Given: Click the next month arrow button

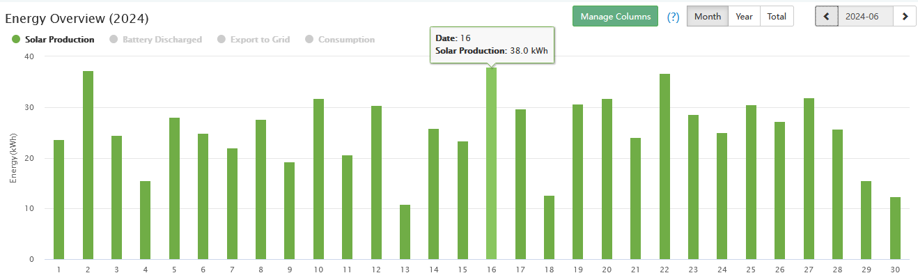Looking at the screenshot, I should click(905, 16).
